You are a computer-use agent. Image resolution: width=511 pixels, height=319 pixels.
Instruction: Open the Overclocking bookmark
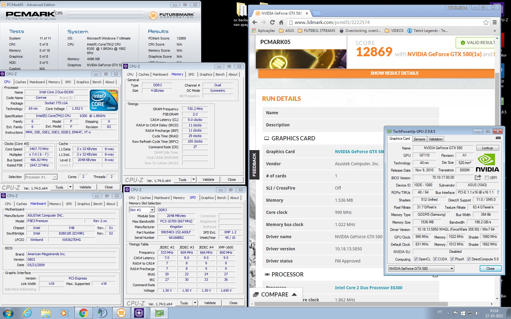[360, 31]
